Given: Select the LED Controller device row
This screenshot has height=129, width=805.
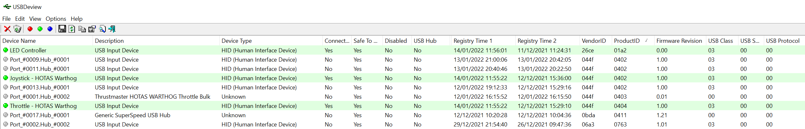Looking at the screenshot, I should click(402, 50).
